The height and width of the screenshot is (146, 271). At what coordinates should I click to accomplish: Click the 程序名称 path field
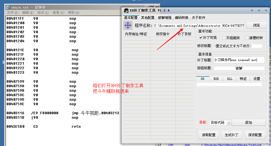(199, 26)
